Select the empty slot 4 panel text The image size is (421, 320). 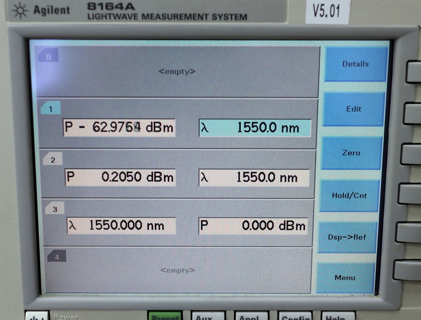178,270
